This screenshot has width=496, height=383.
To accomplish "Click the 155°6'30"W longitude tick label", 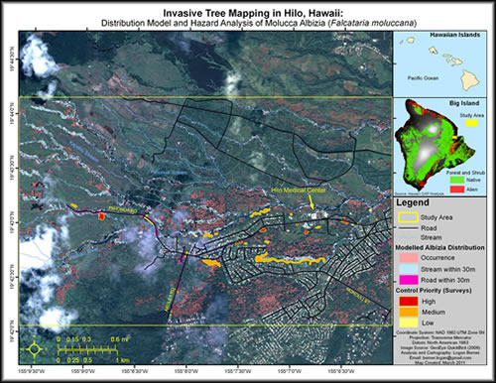I will (341, 372).
